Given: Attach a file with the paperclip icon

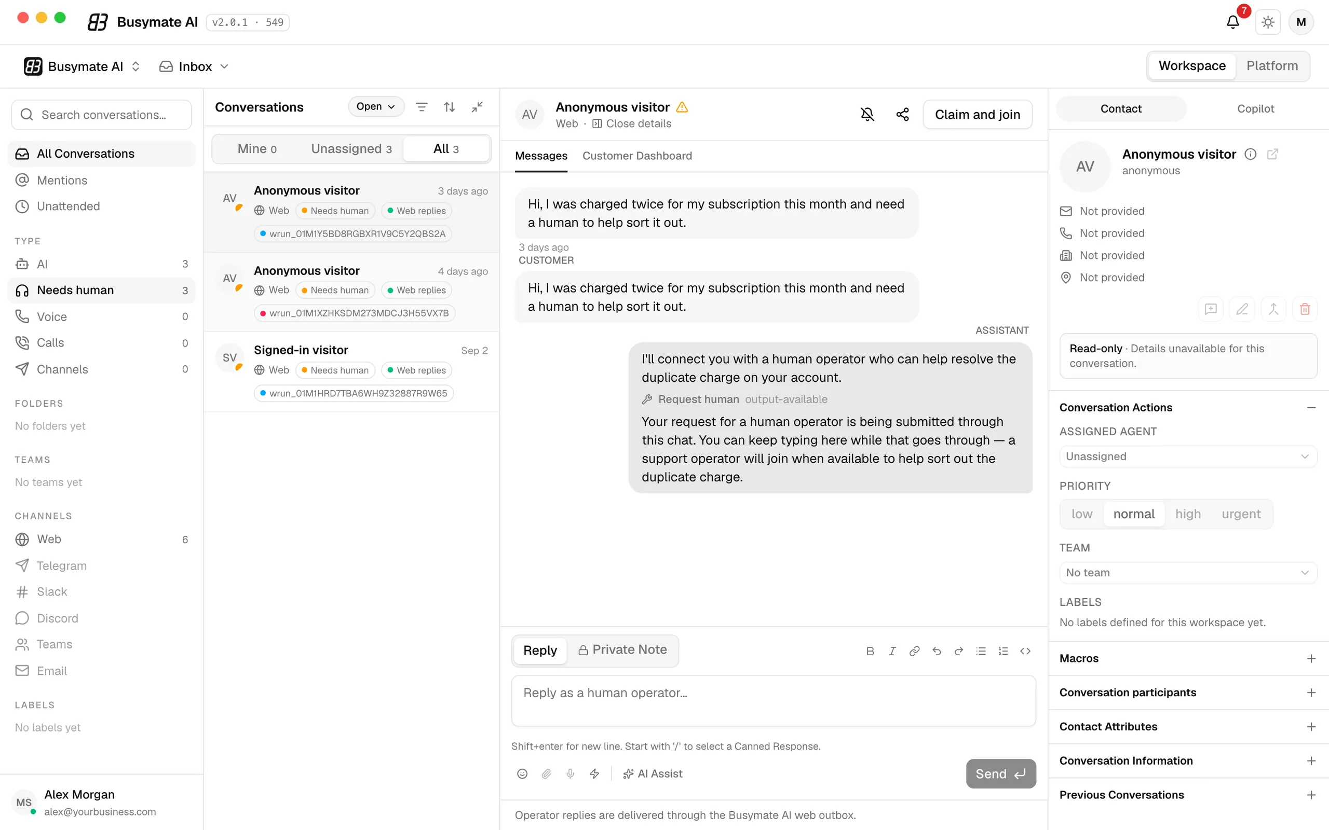Looking at the screenshot, I should (x=546, y=773).
